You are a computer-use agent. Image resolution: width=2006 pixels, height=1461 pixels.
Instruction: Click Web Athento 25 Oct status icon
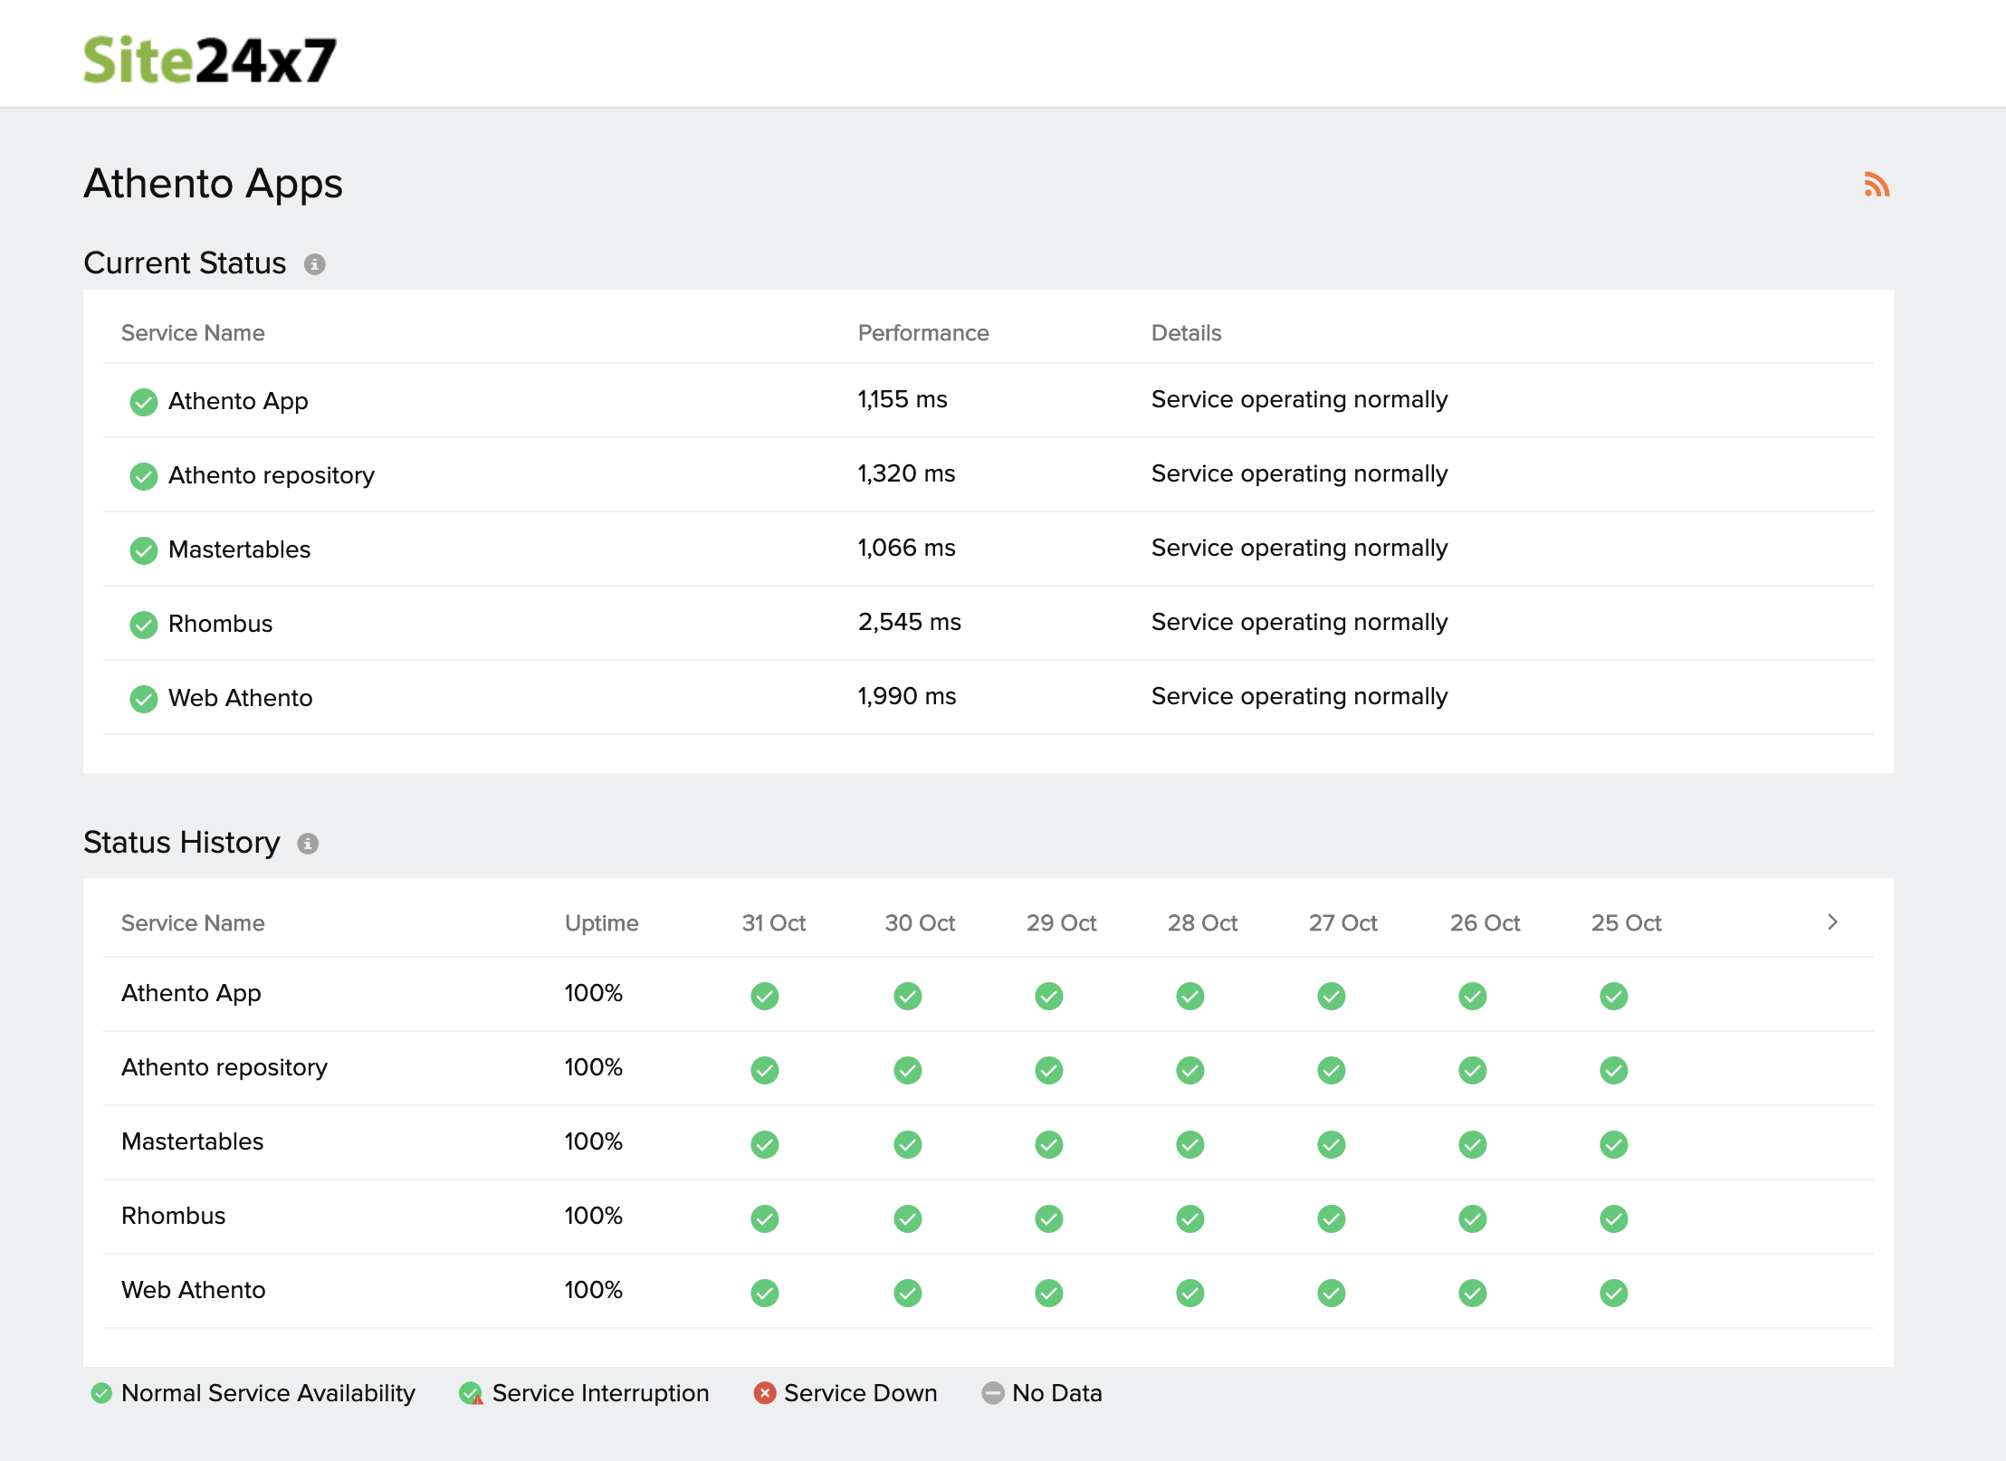1613,1293
